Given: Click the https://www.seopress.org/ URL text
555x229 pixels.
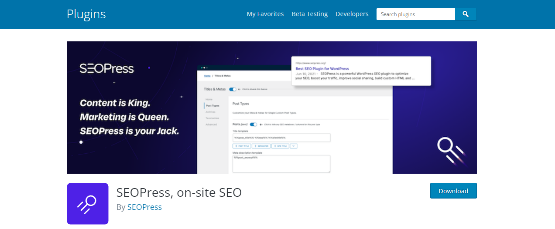Looking at the screenshot, I should click(x=311, y=63).
